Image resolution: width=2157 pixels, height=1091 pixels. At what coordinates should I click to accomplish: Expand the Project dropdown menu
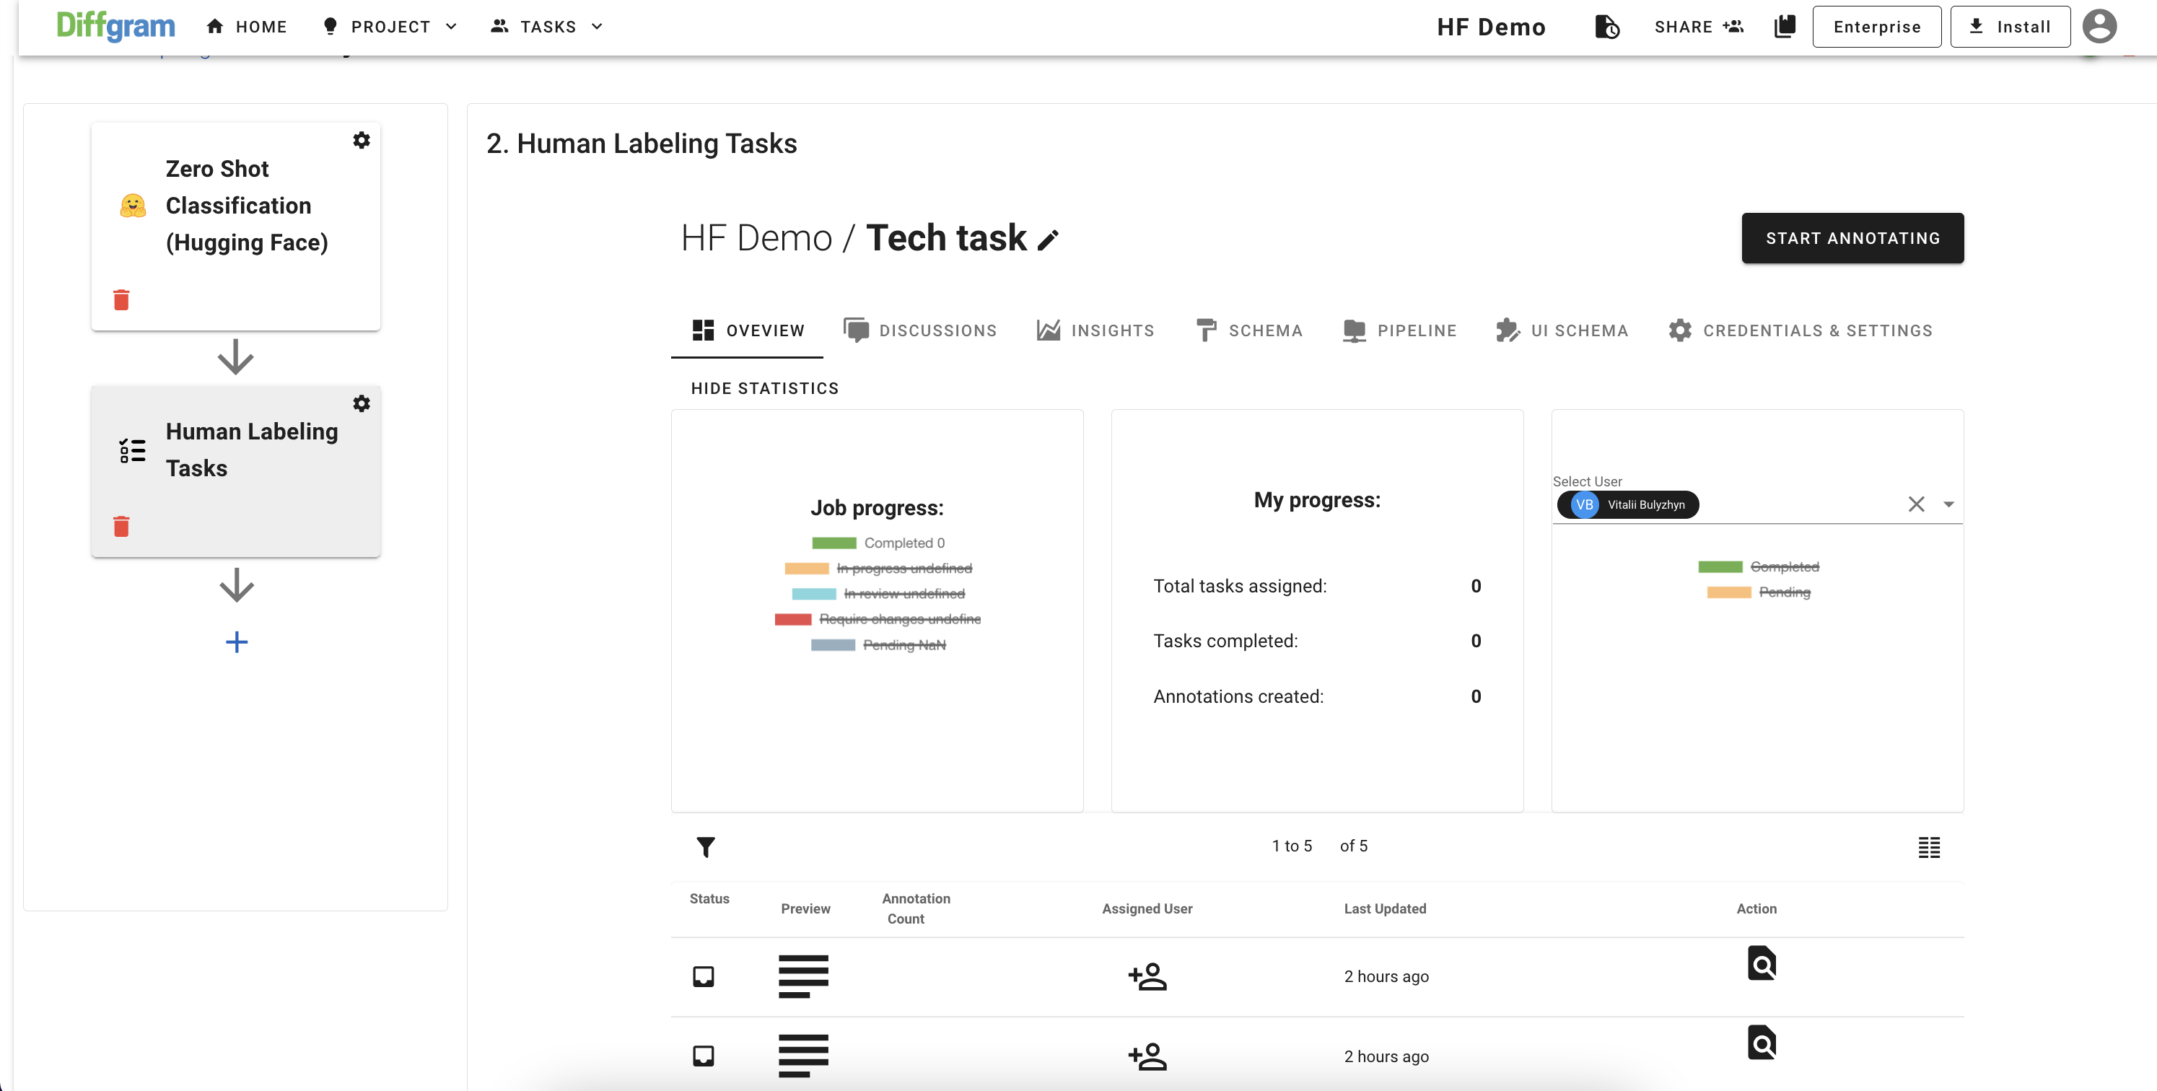pos(391,27)
